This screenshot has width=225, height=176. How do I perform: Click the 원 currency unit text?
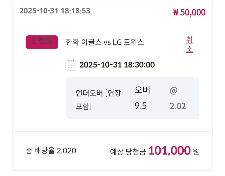[x=196, y=151]
